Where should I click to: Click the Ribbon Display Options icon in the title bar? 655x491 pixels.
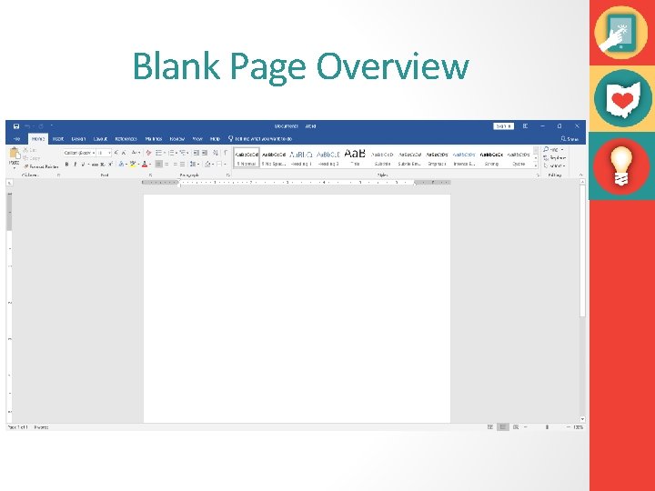[525, 126]
